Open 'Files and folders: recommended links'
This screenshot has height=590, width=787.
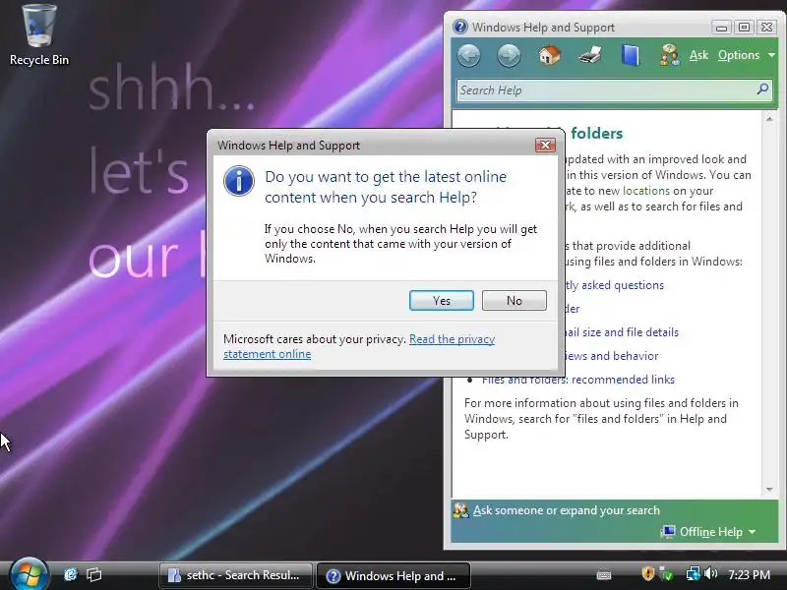point(578,380)
